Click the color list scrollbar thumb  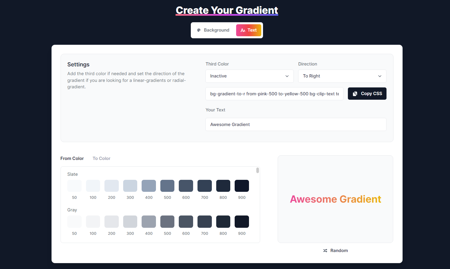[x=257, y=170]
